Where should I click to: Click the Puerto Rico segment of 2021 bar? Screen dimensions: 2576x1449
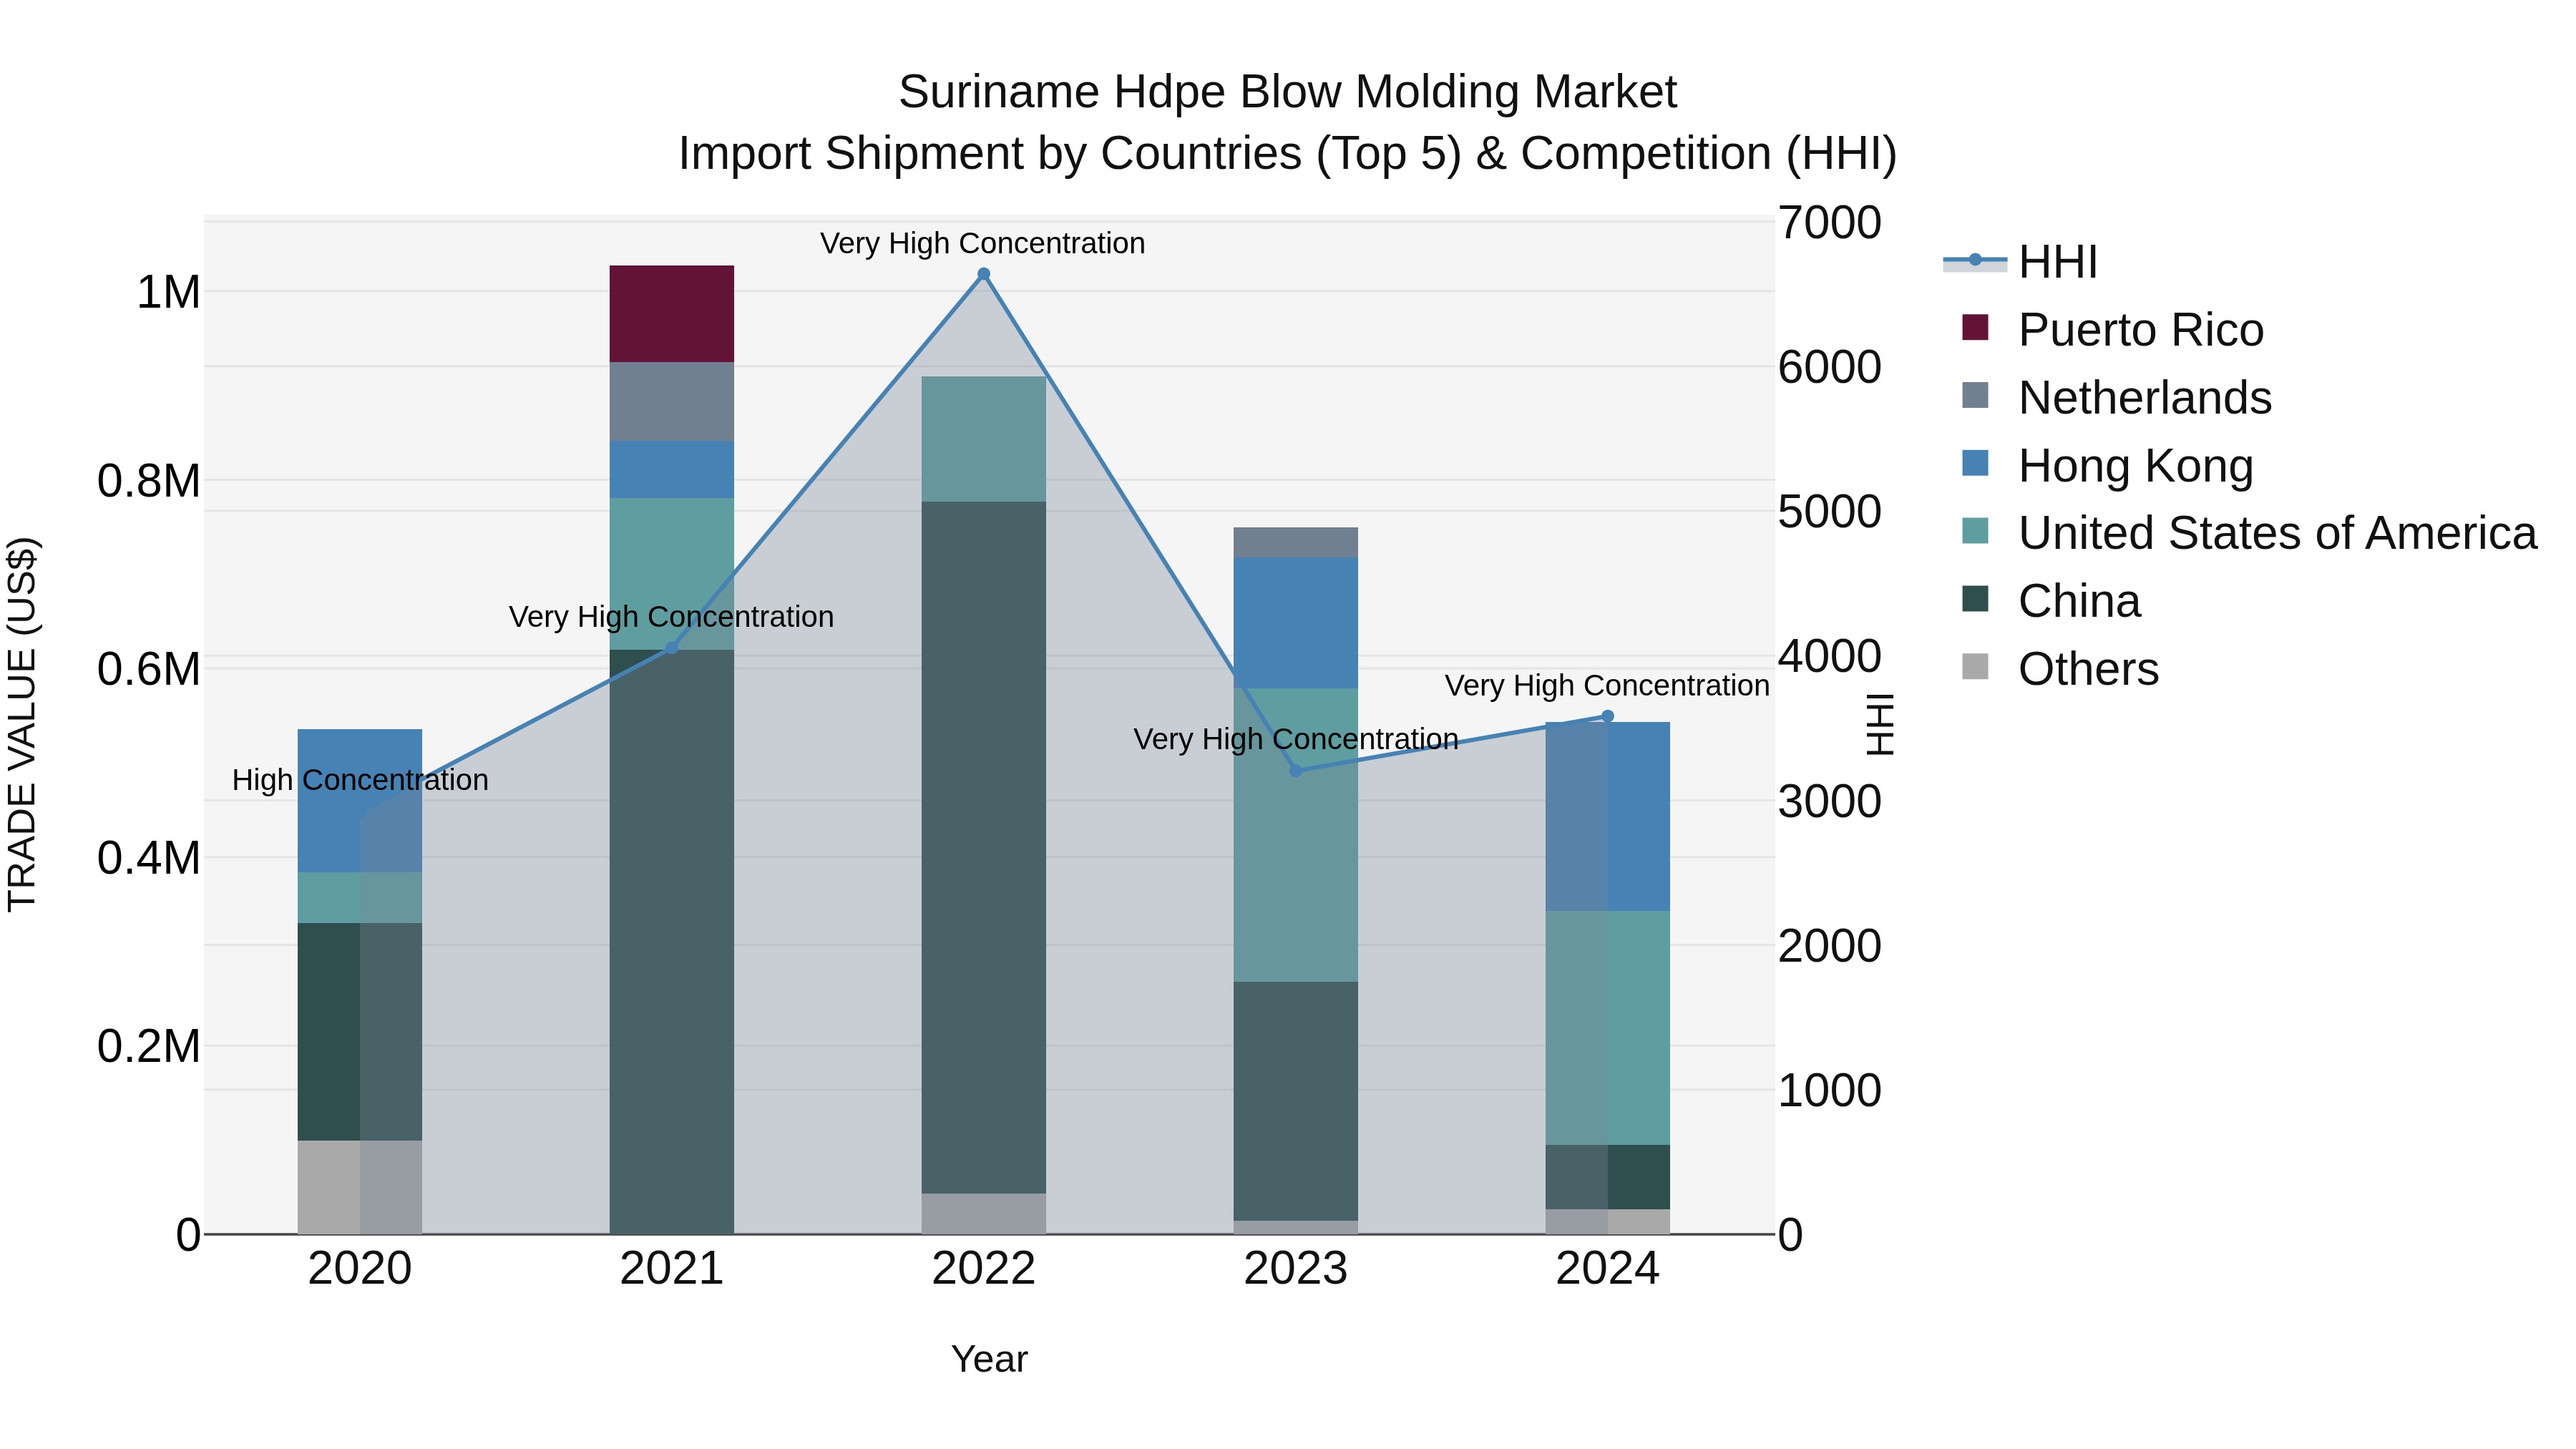(672, 314)
